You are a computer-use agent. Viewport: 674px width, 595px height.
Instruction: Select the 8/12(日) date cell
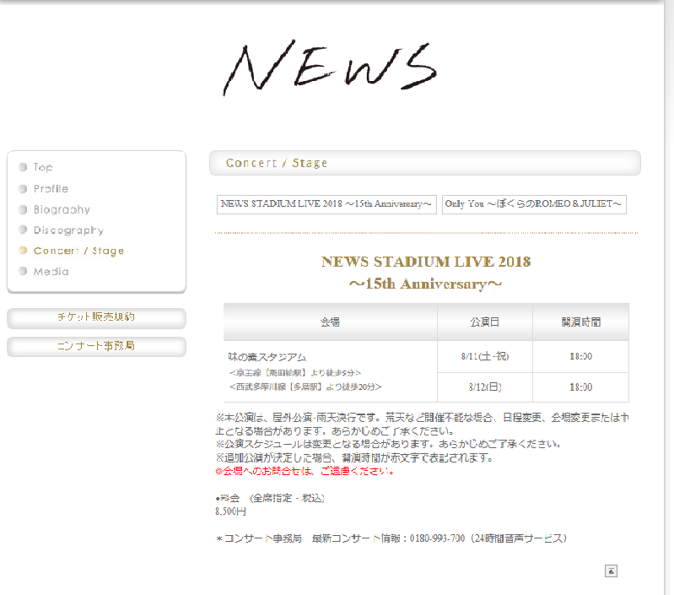(484, 387)
